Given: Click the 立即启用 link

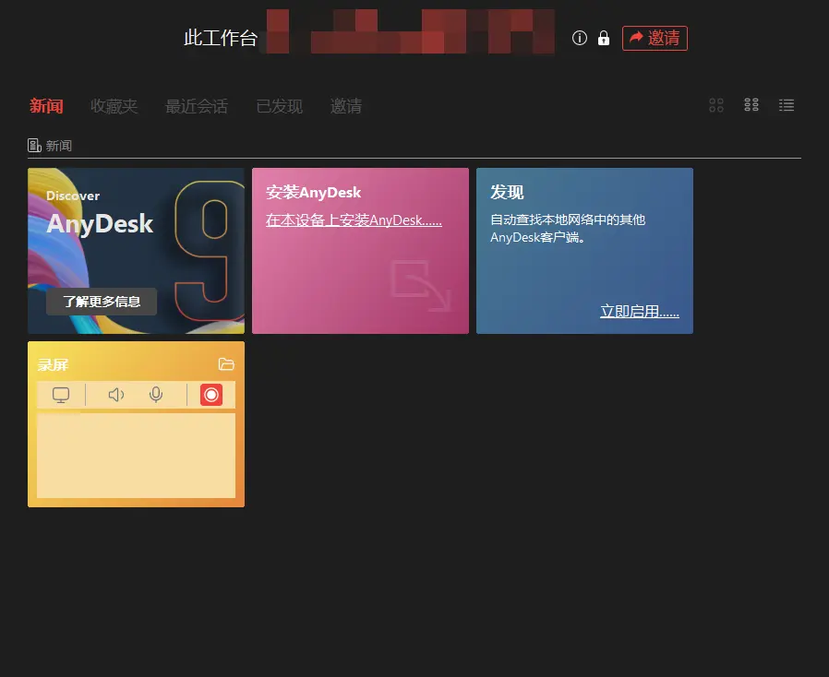Looking at the screenshot, I should click(x=639, y=311).
